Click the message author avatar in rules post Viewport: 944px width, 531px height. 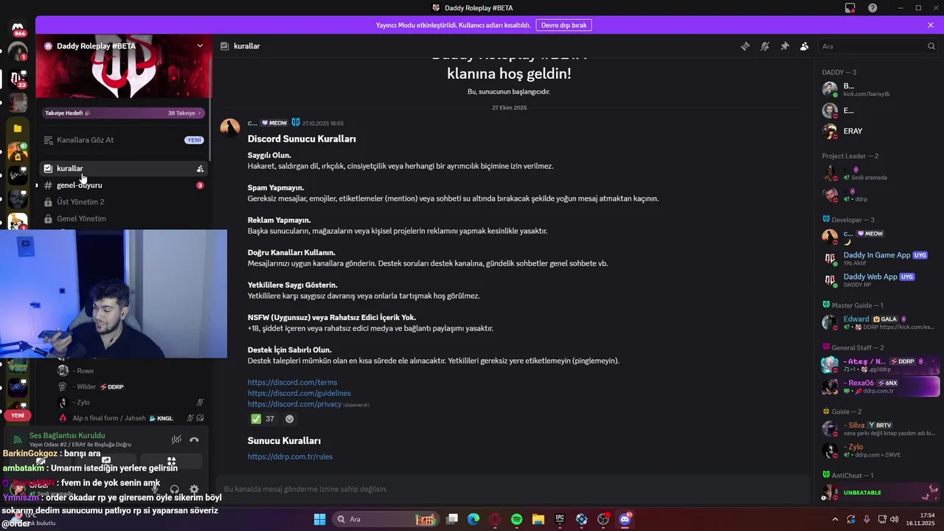tap(230, 128)
